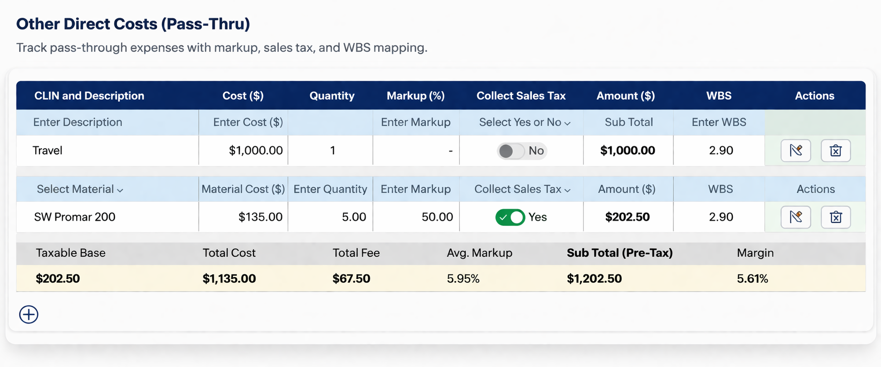The image size is (881, 367).
Task: Select the $202.50 amount for SW Promar 200
Action: click(x=628, y=217)
